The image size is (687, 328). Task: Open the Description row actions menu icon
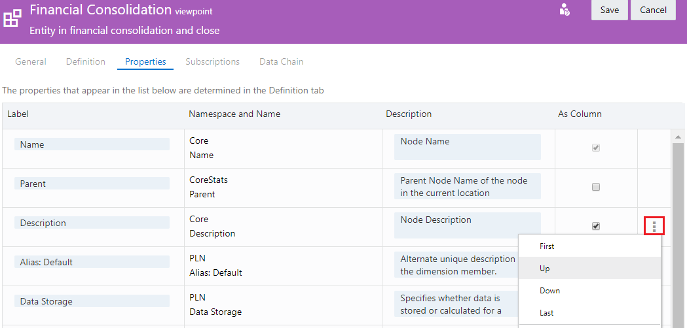654,226
